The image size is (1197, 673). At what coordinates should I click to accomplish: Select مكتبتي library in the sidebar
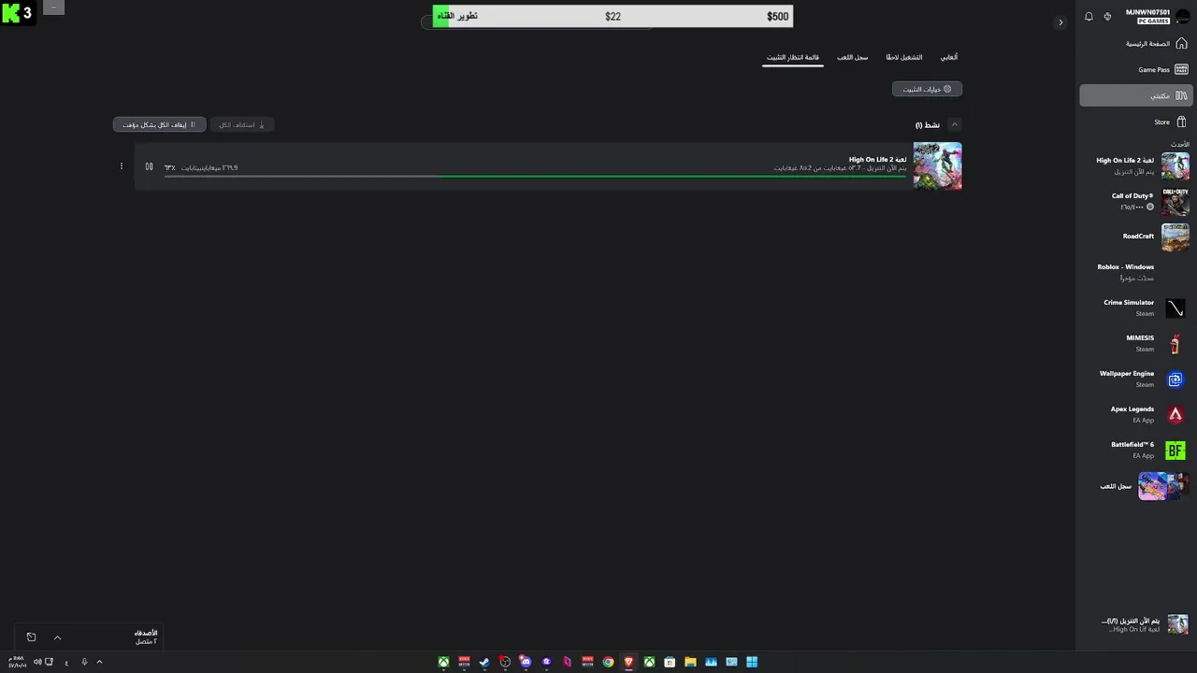tap(1134, 95)
